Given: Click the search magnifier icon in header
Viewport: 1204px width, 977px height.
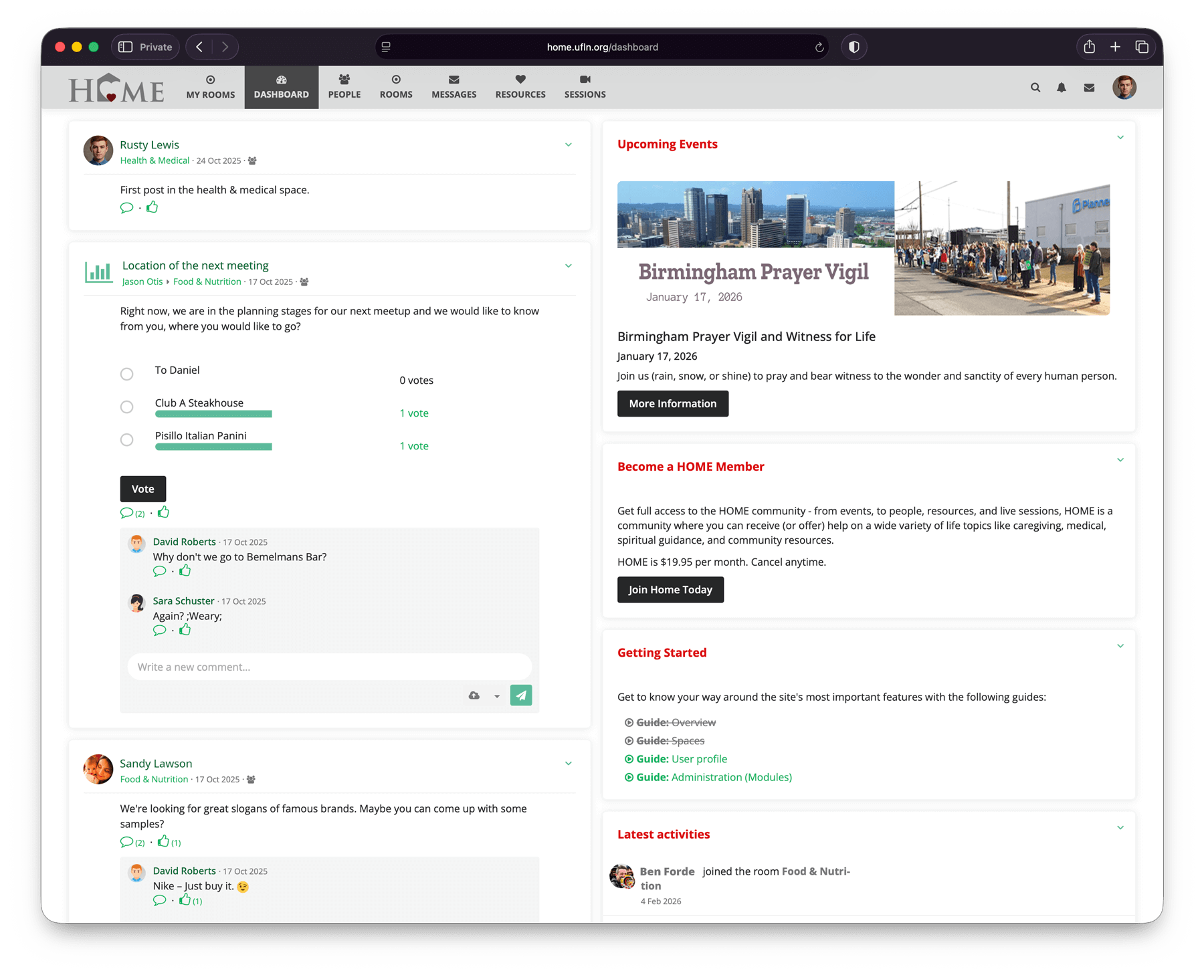Looking at the screenshot, I should 1035,88.
